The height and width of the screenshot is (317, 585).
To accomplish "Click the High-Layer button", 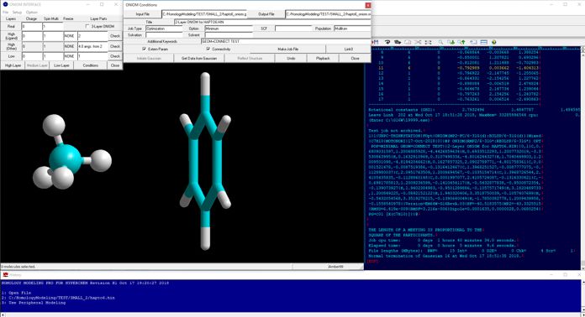I will [13, 65].
